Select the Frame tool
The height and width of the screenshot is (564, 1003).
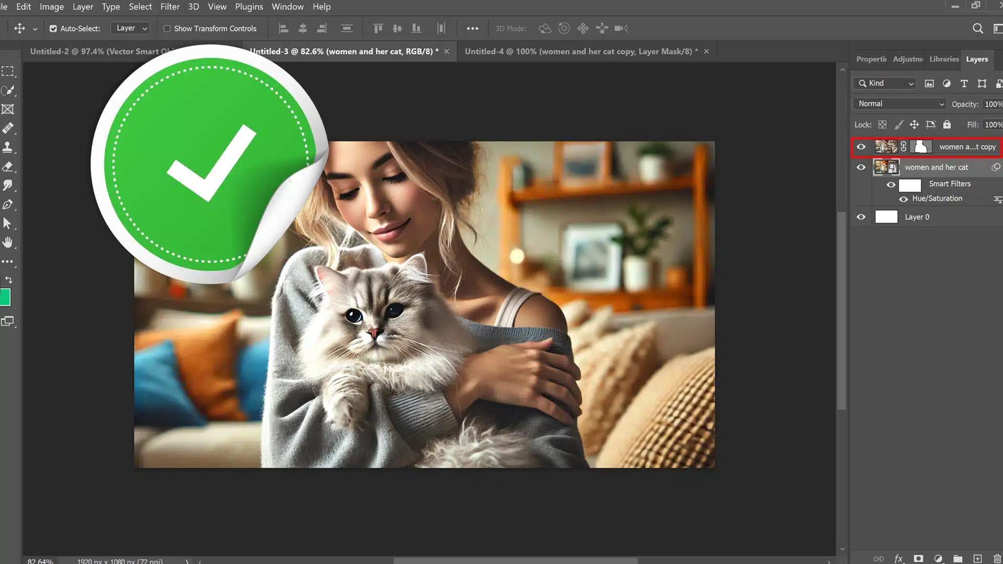(x=8, y=109)
